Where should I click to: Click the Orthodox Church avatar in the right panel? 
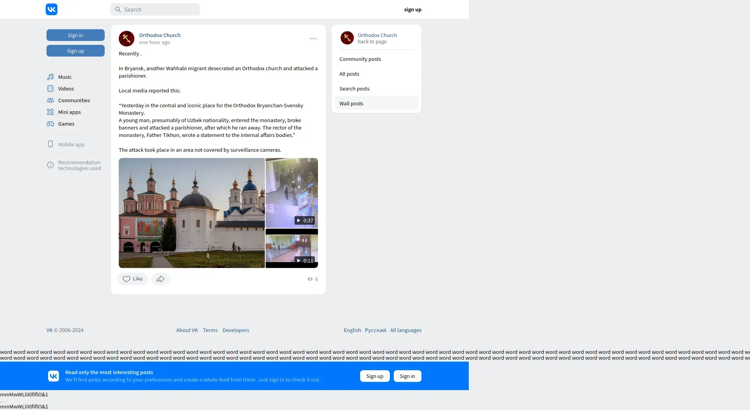(347, 38)
